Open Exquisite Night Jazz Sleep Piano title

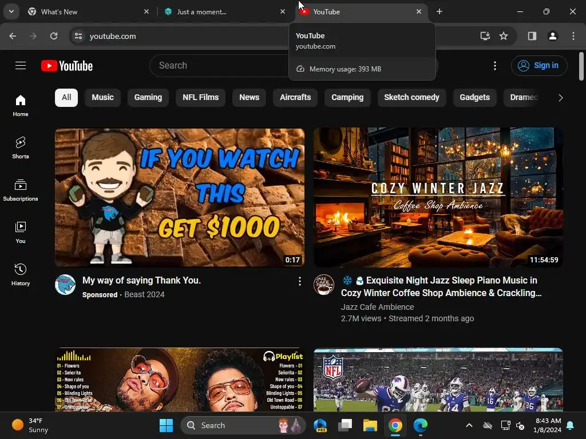[x=441, y=287]
